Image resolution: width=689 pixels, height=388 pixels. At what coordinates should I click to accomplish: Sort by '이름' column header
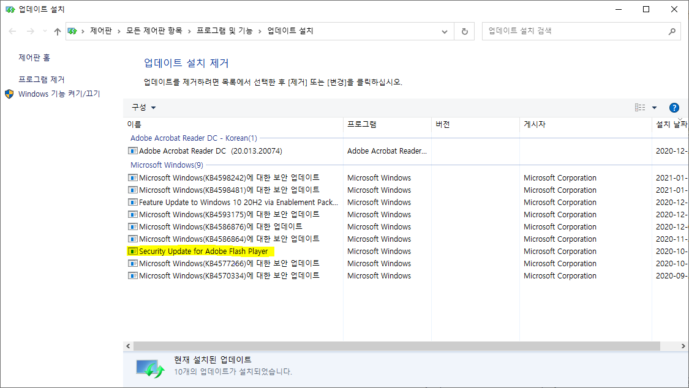tap(233, 124)
